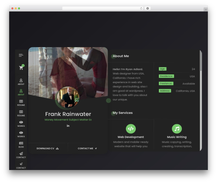Click the Blog icon in the sidebar
Screen dimensions: 217x183
pyautogui.click(x=21, y=143)
